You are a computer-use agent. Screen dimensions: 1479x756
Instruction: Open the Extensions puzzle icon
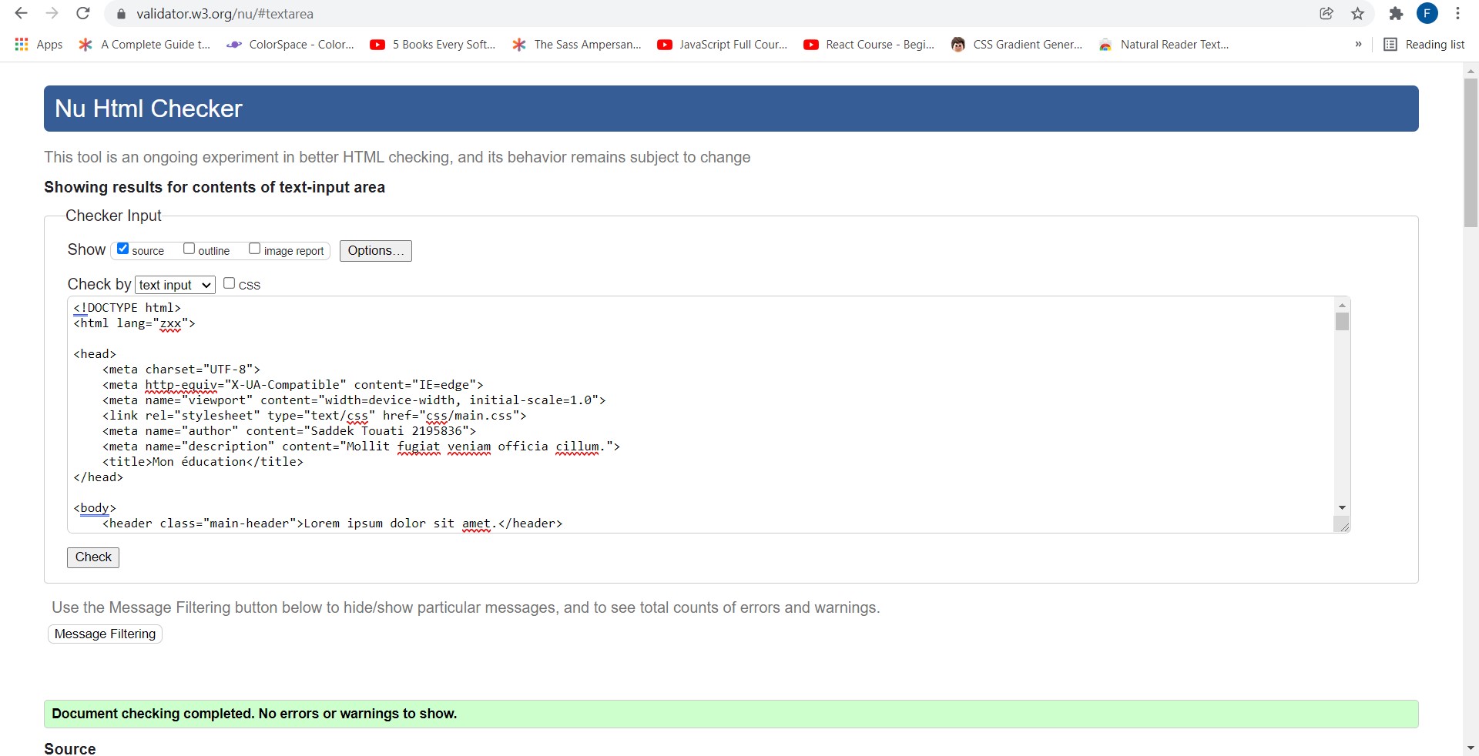(x=1396, y=14)
